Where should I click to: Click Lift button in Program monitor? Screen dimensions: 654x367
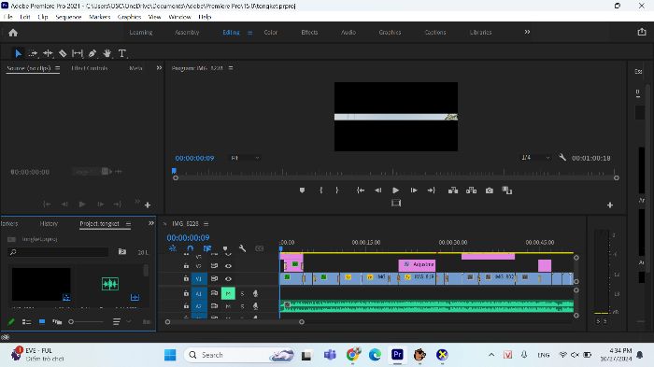[453, 191]
